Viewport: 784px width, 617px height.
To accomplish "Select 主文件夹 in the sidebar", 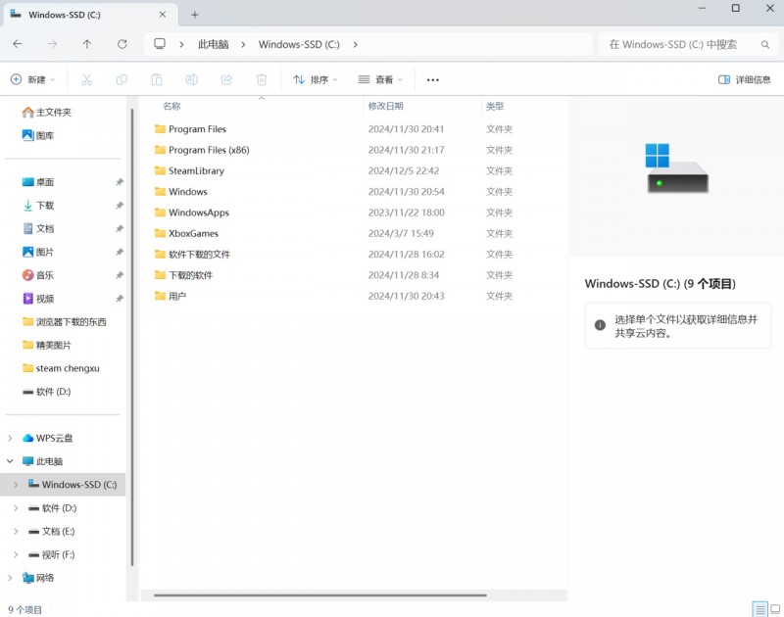I will 46,112.
